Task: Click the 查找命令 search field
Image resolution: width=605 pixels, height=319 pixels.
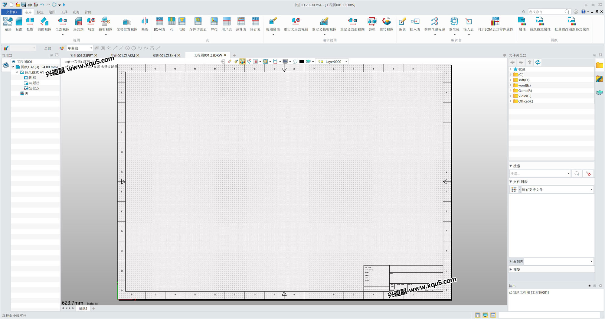Action: point(546,12)
